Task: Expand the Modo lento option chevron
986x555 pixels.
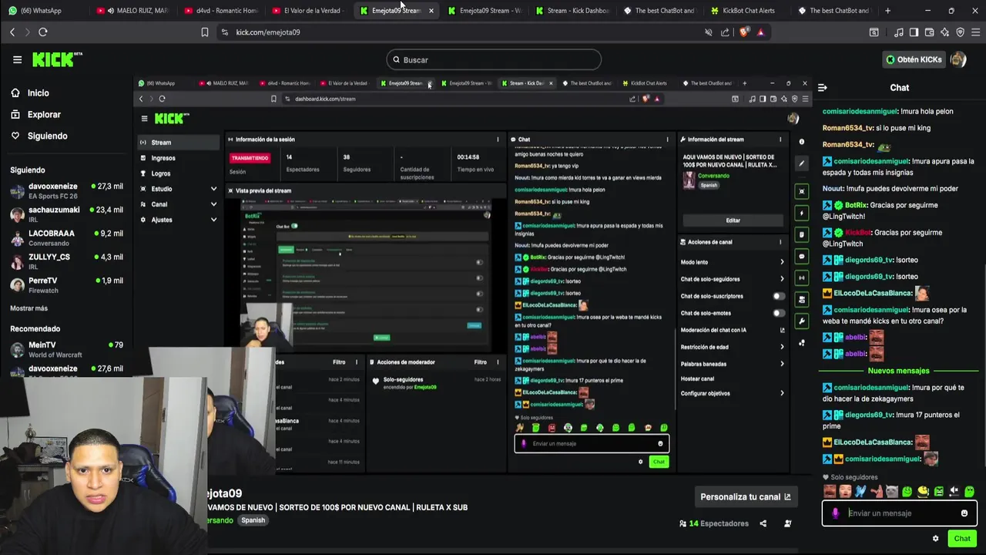Action: click(x=782, y=262)
